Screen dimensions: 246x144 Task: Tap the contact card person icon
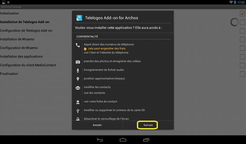click(78, 102)
